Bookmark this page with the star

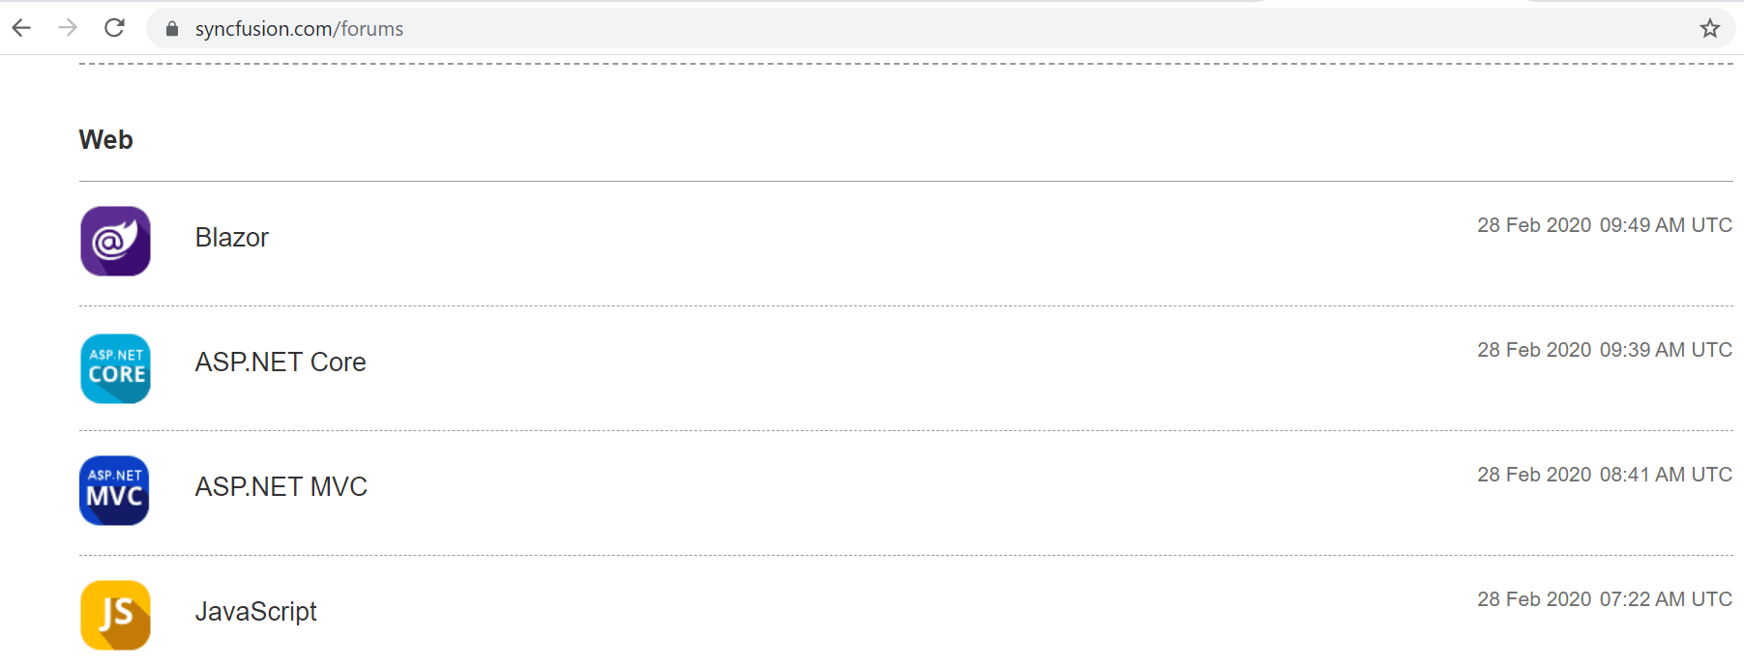(x=1710, y=29)
